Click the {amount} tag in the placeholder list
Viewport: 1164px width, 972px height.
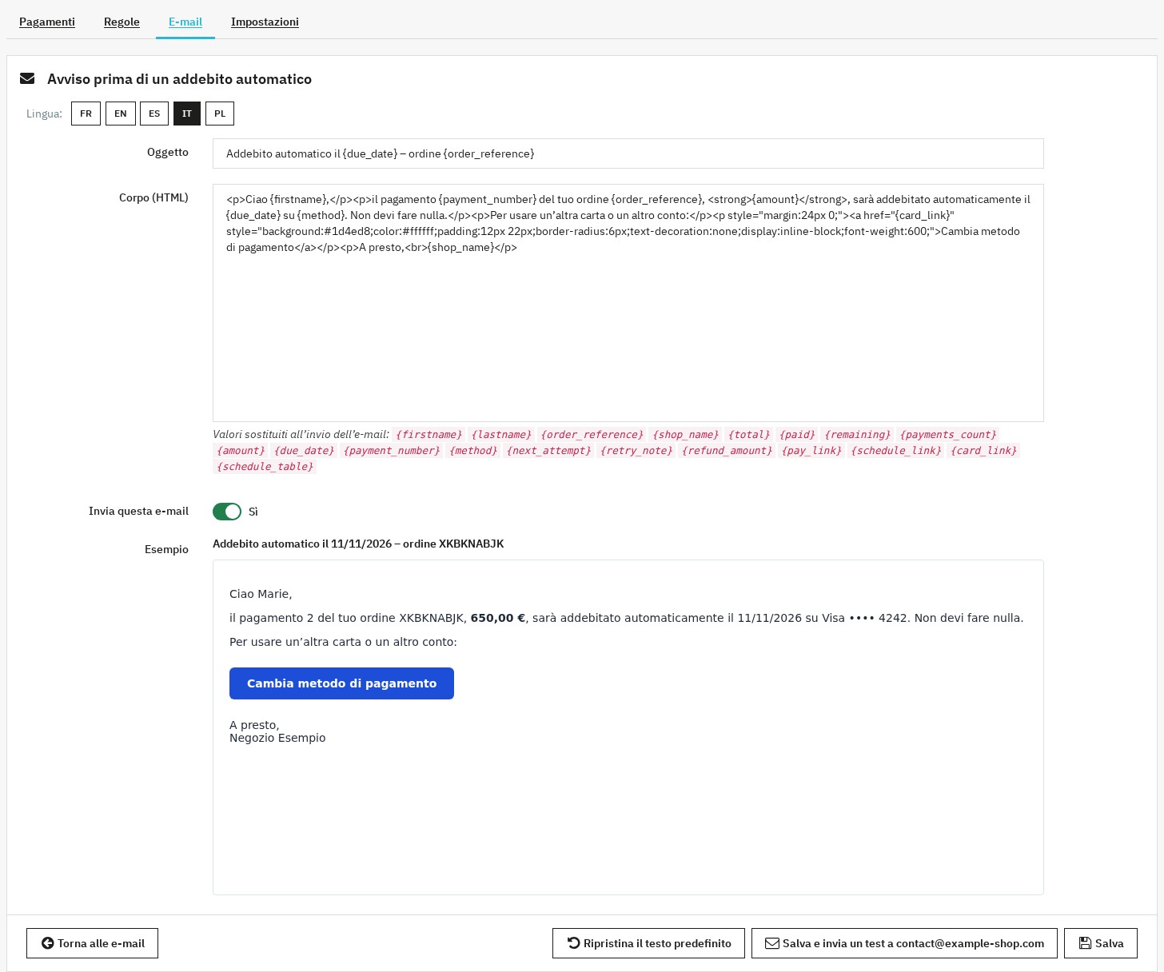(241, 451)
